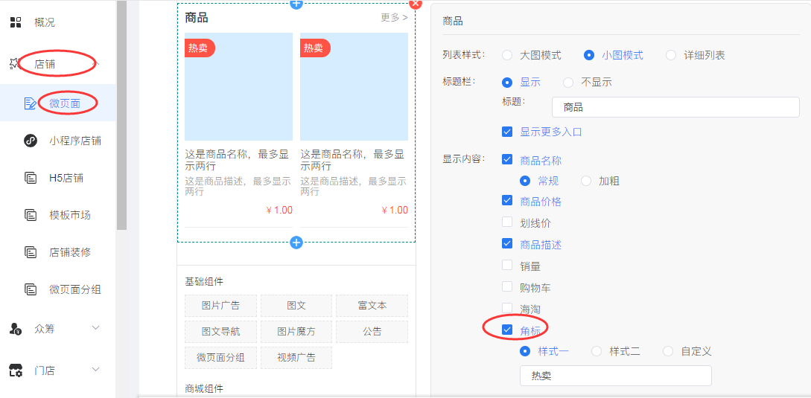The image size is (811, 398).
Task: Toggle the 角标 badge checkbox
Action: [x=507, y=330]
